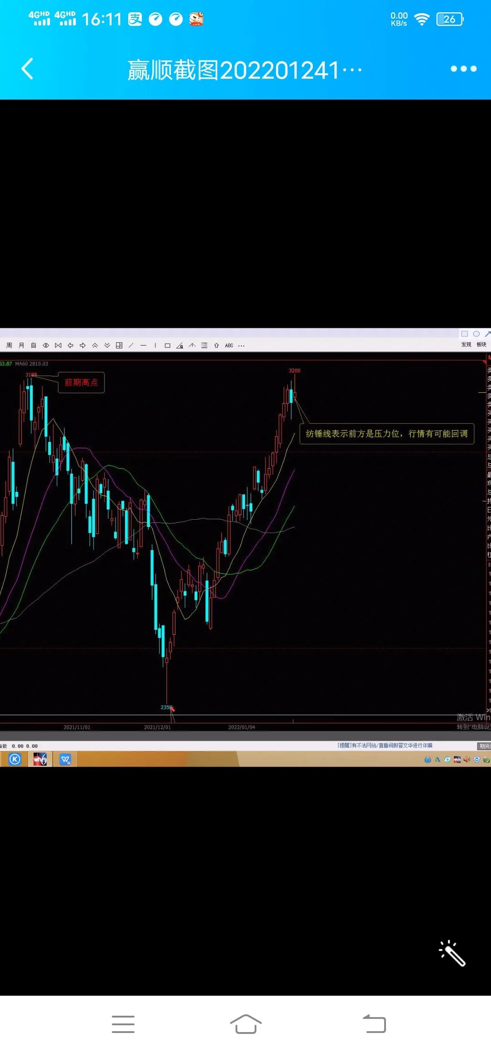The width and height of the screenshot is (491, 1053).
Task: Click the volume speaker tray icon
Action: pos(467,759)
